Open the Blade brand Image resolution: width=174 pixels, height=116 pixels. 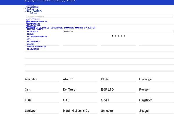point(105,79)
